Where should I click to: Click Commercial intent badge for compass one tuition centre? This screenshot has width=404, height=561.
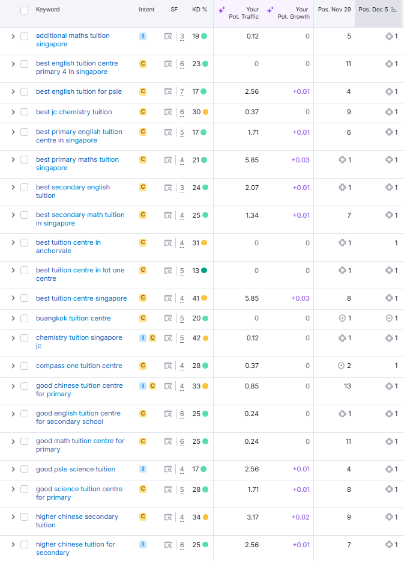click(x=143, y=366)
